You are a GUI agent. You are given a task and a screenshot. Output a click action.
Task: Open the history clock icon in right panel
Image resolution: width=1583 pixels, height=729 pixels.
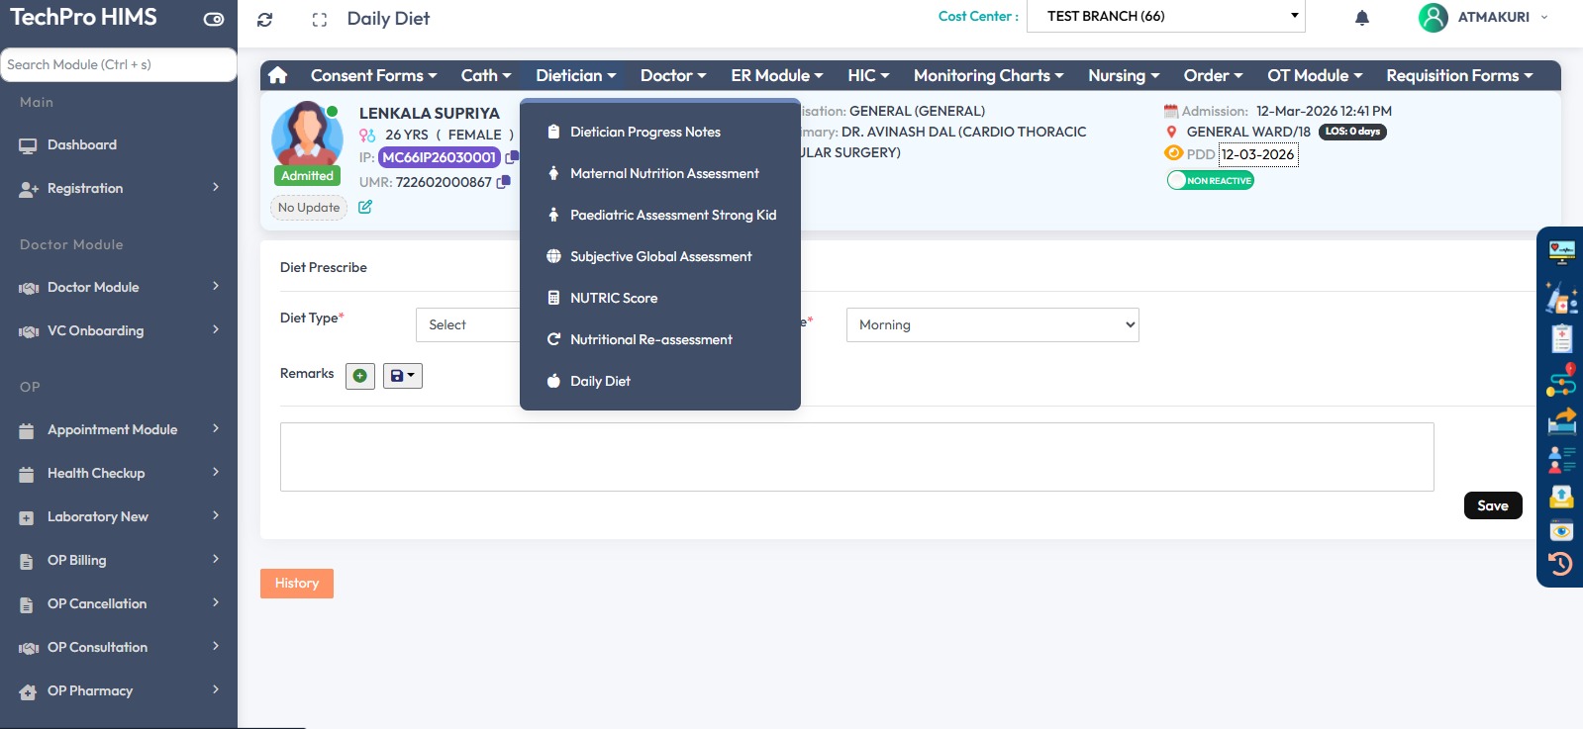coord(1561,564)
